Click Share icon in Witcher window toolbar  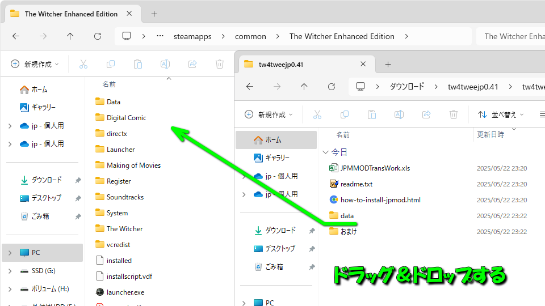tap(192, 64)
